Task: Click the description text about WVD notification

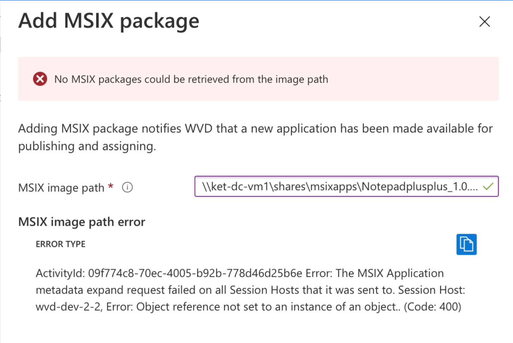Action: 256,137
